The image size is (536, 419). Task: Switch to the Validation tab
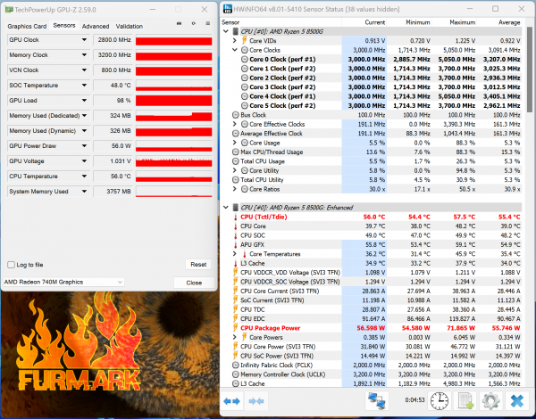tap(129, 26)
